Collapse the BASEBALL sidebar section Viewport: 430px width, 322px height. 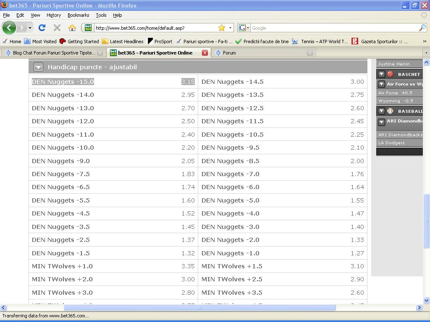[x=381, y=111]
